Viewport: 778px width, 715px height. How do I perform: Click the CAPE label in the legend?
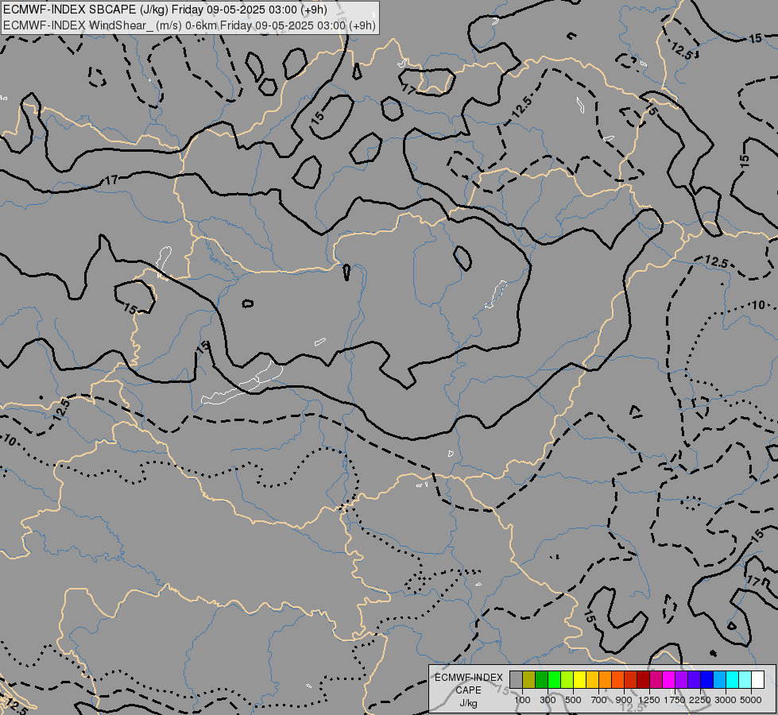click(468, 690)
